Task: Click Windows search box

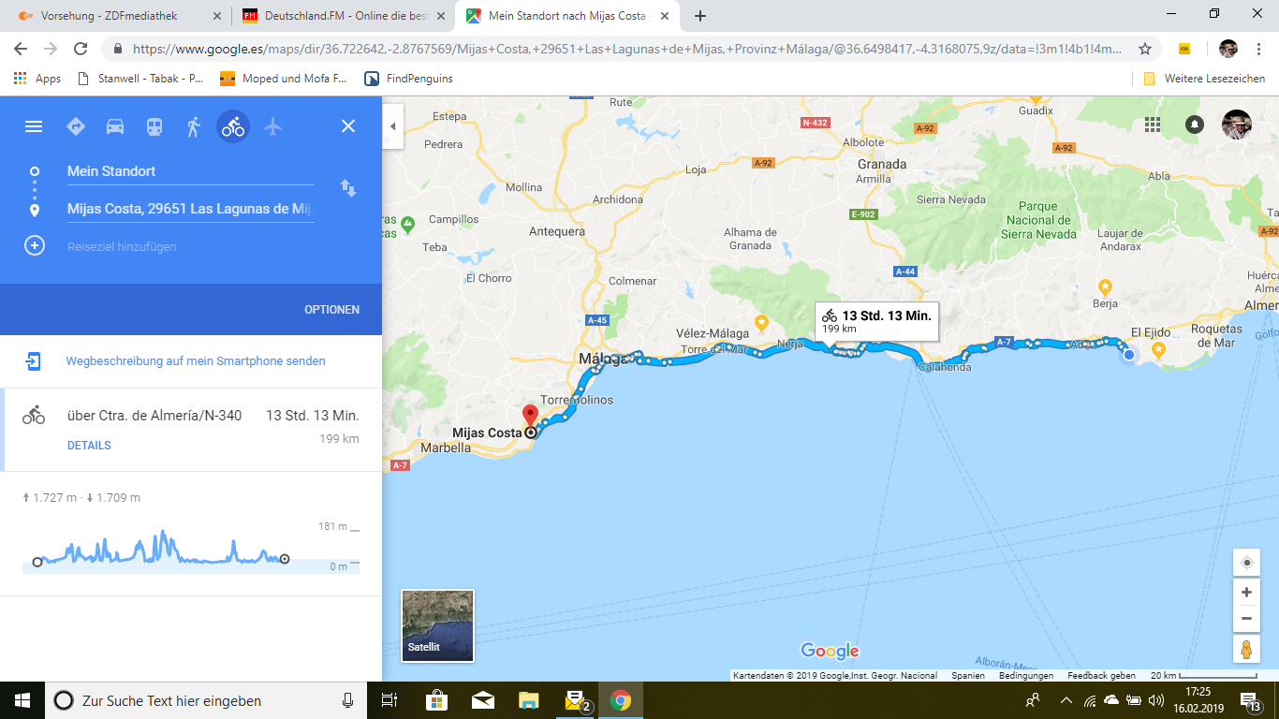Action: point(207,700)
